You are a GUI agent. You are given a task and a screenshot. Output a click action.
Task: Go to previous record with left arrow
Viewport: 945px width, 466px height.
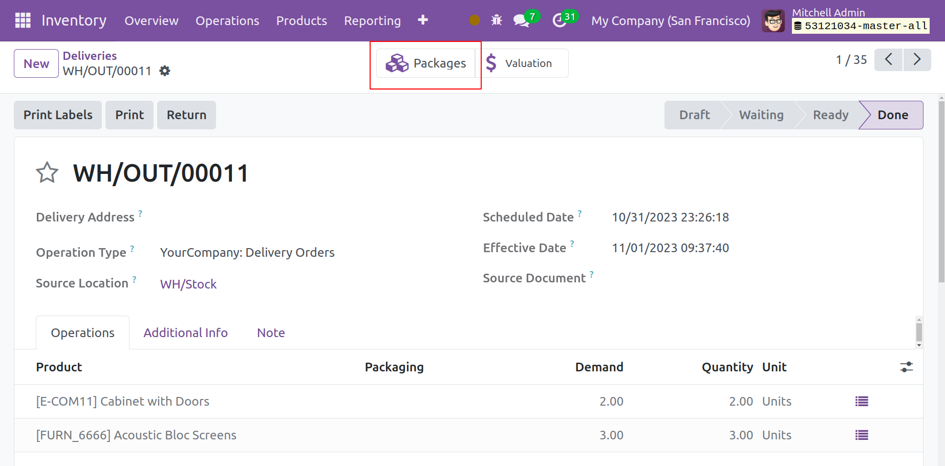888,60
